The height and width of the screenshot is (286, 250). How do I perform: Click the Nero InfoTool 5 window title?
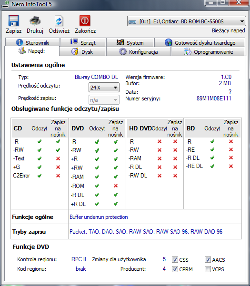pos(31,4)
